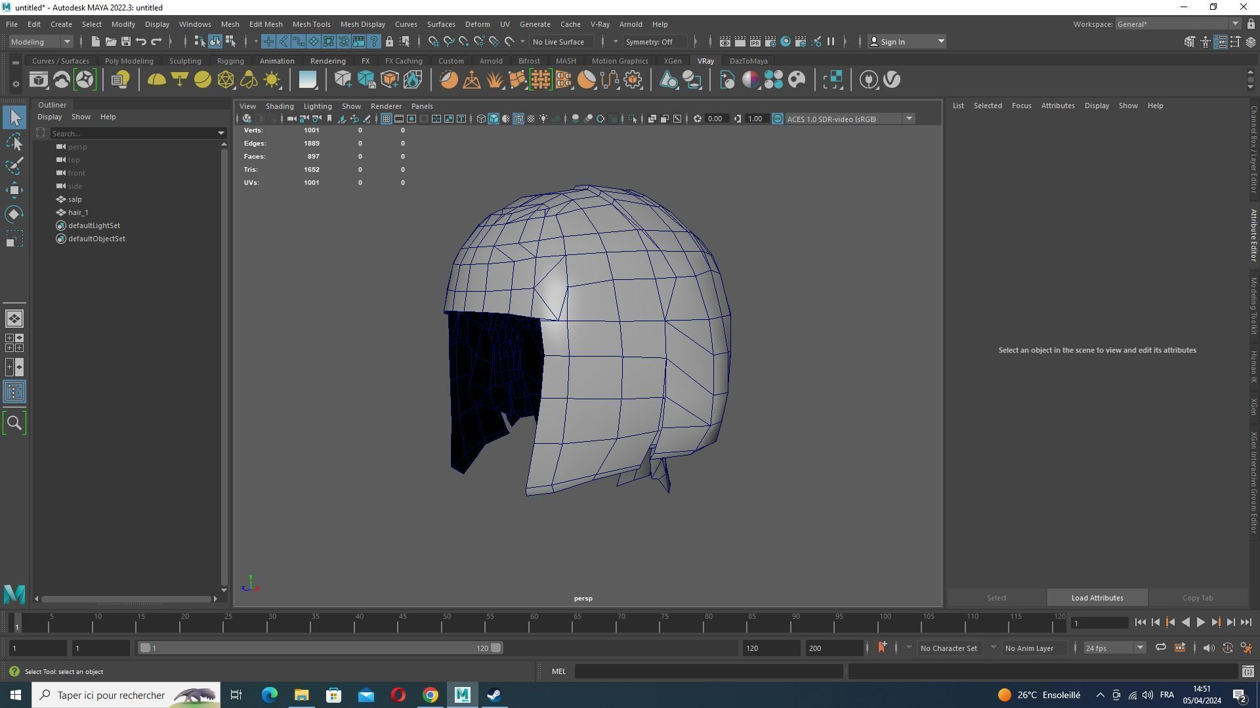Open the viewport Shading menu
The height and width of the screenshot is (708, 1260).
[279, 106]
